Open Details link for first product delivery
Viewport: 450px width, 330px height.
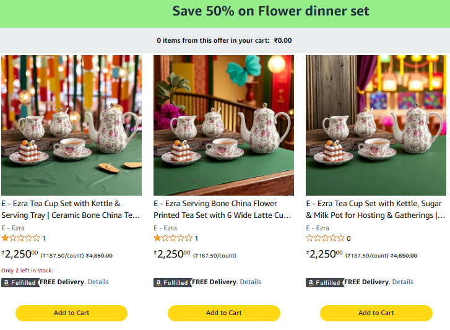coord(98,282)
